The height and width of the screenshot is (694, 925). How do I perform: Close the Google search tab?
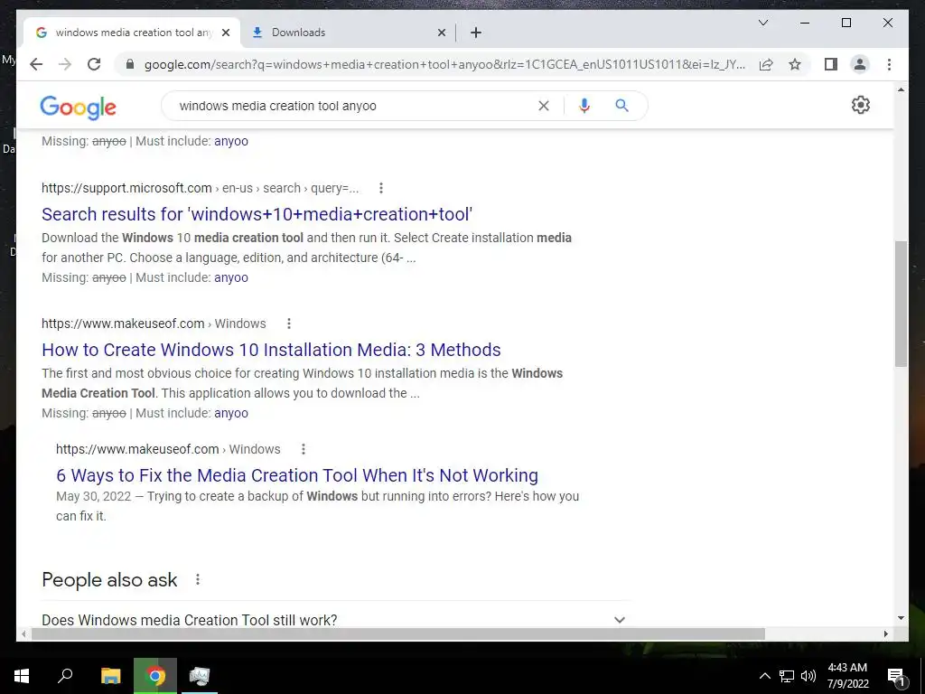pyautogui.click(x=225, y=33)
